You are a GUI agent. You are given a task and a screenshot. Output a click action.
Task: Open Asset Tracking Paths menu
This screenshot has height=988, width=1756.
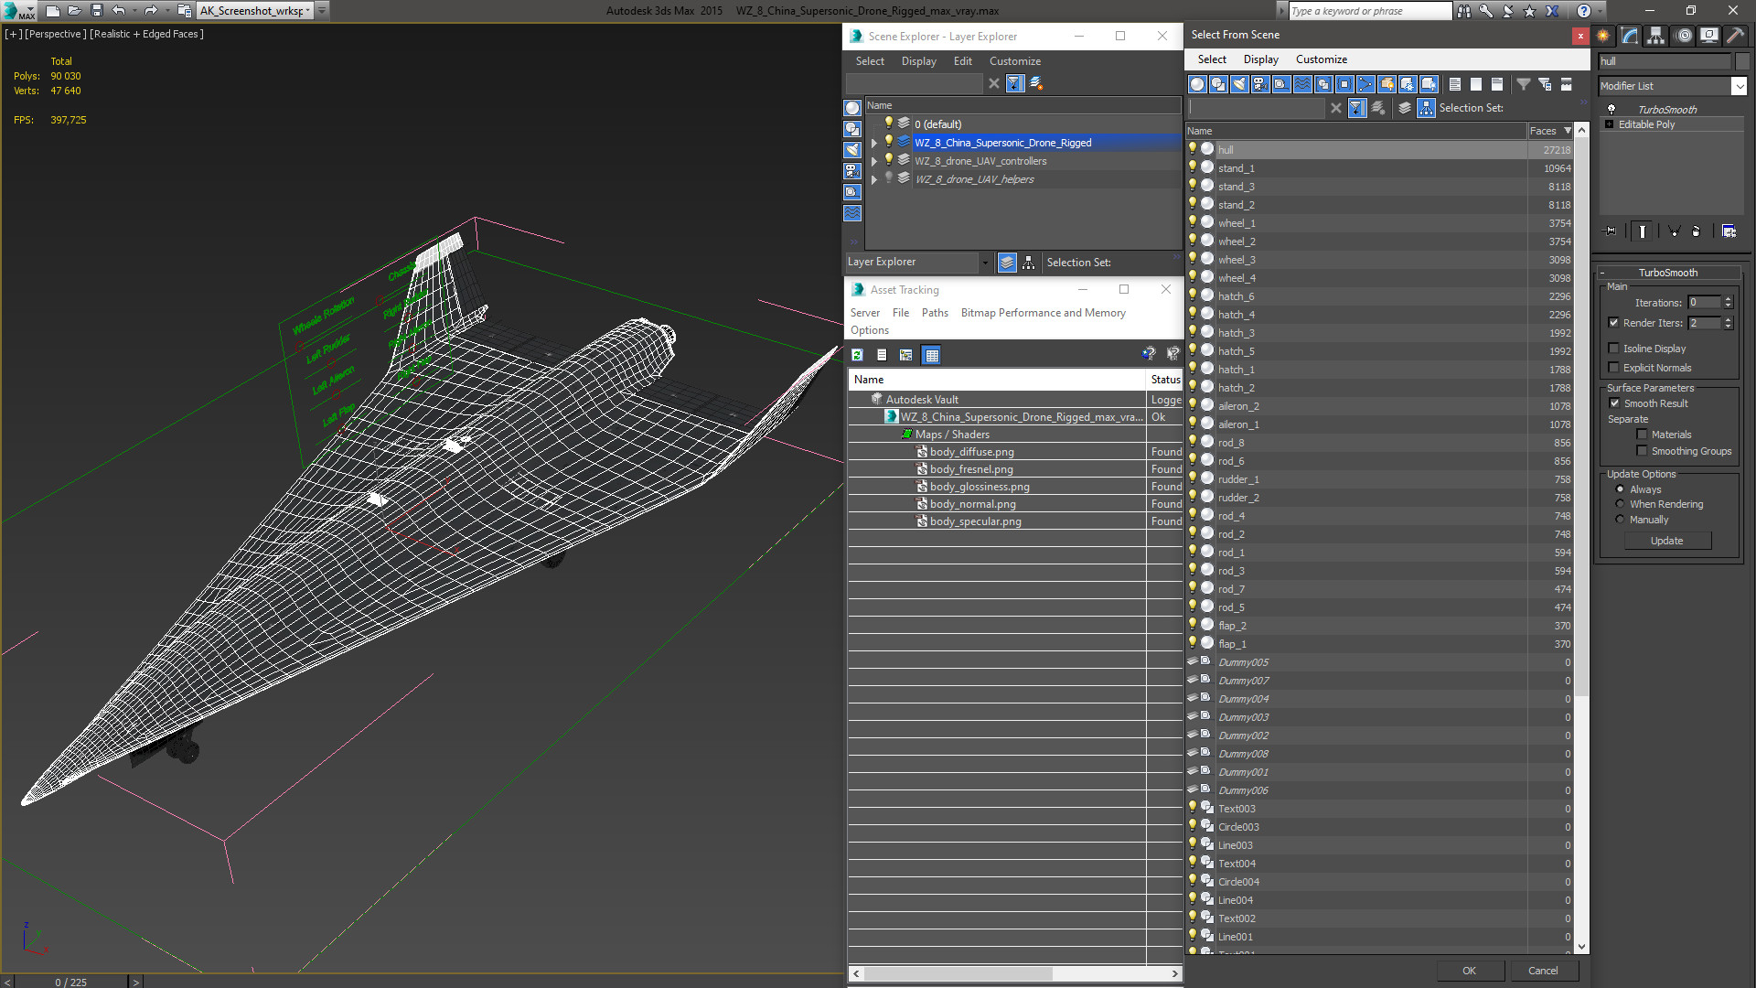tap(935, 313)
